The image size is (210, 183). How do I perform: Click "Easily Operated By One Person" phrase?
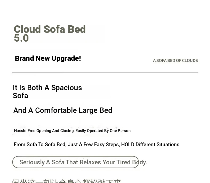(x=103, y=131)
